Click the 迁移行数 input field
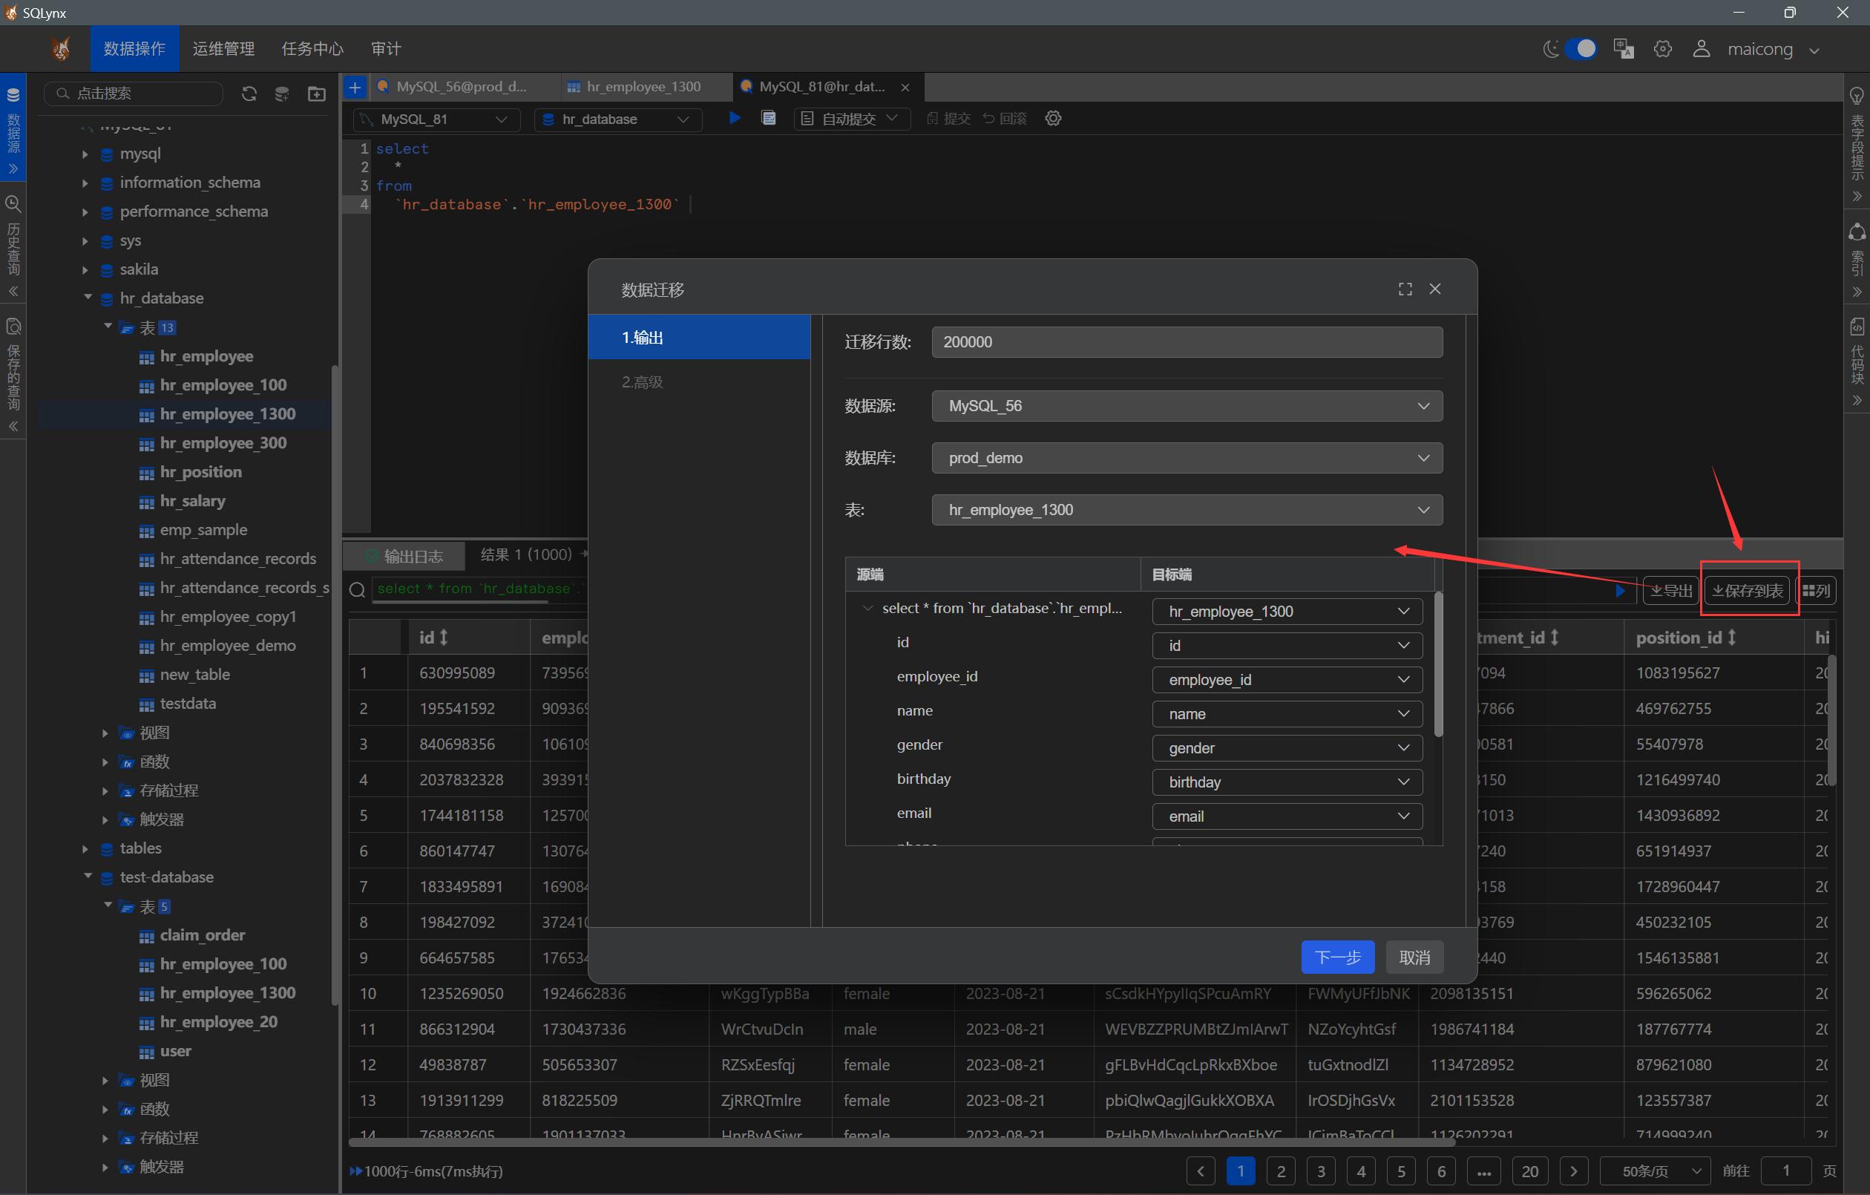Viewport: 1870px width, 1195px height. coord(1187,342)
